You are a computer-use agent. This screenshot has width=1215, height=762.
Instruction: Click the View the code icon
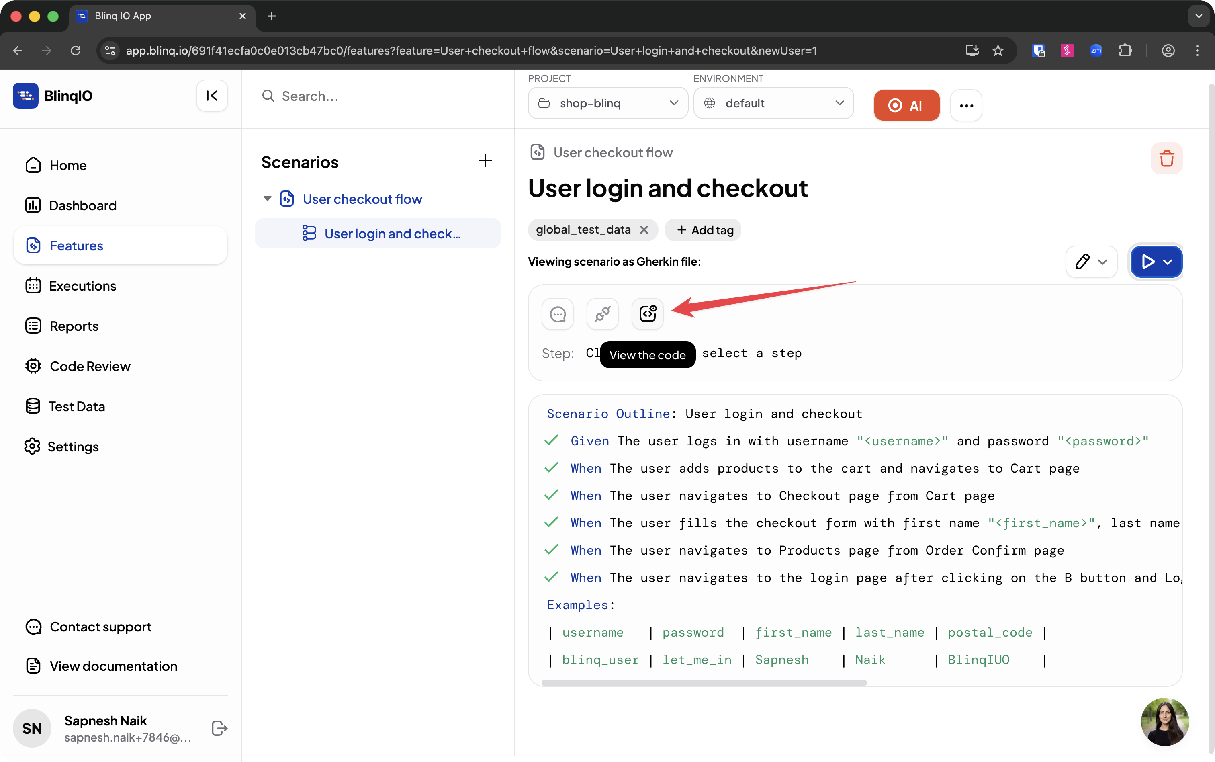pos(647,313)
